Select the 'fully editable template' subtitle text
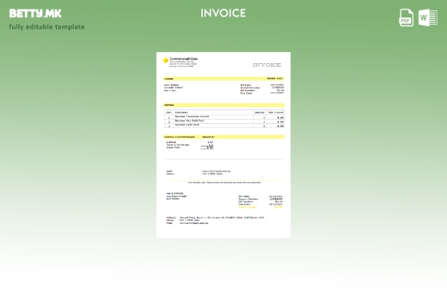The height and width of the screenshot is (290, 447). (x=47, y=27)
